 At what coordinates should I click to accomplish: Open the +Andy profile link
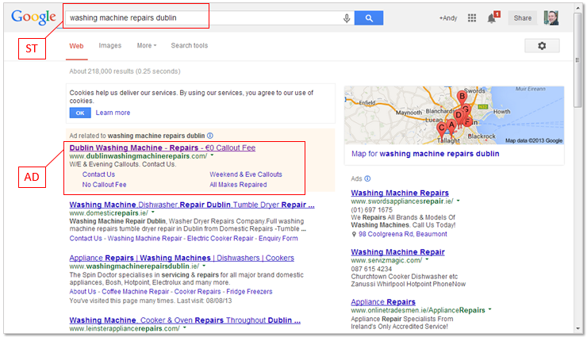pos(448,18)
